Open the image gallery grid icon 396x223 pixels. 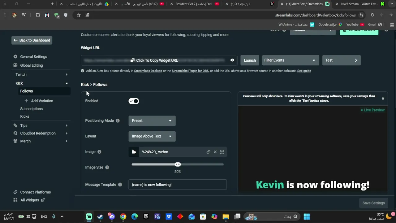click(x=222, y=152)
